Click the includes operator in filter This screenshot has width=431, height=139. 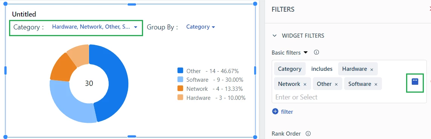point(322,69)
